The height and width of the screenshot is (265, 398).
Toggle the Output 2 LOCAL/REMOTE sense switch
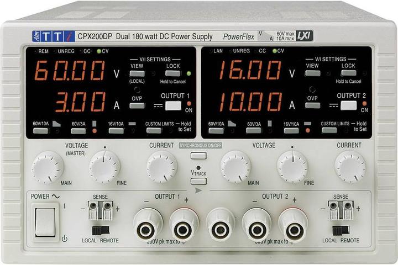tap(341, 231)
